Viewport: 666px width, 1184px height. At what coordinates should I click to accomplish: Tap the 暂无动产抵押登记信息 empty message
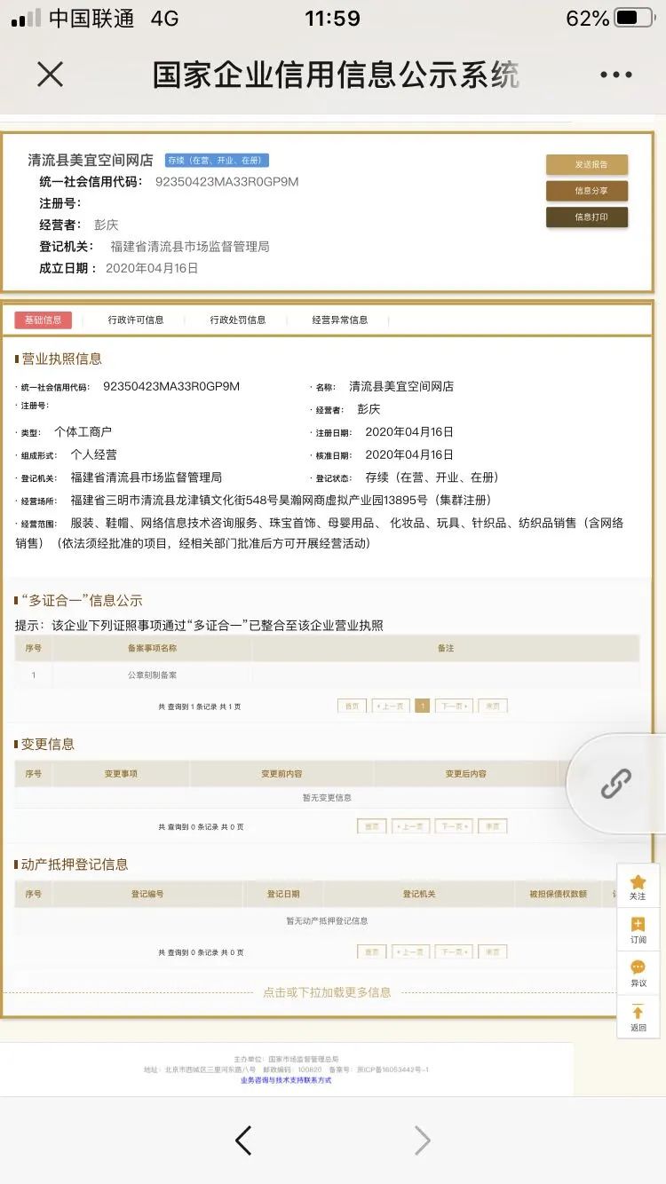pos(327,920)
